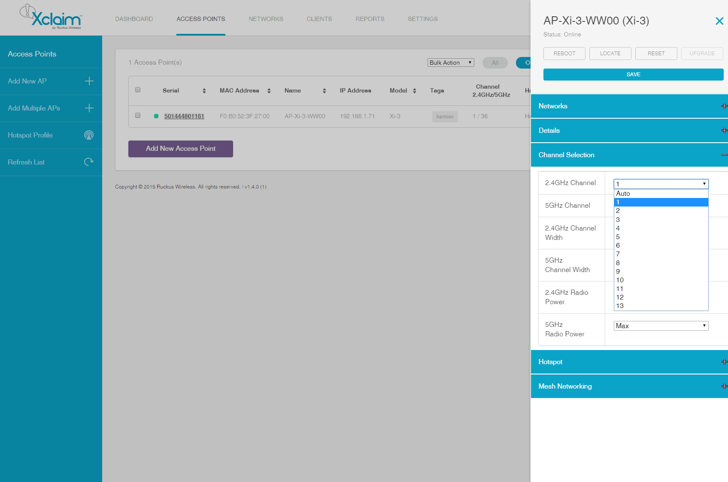Save the access point settings
The width and height of the screenshot is (728, 482).
[634, 75]
